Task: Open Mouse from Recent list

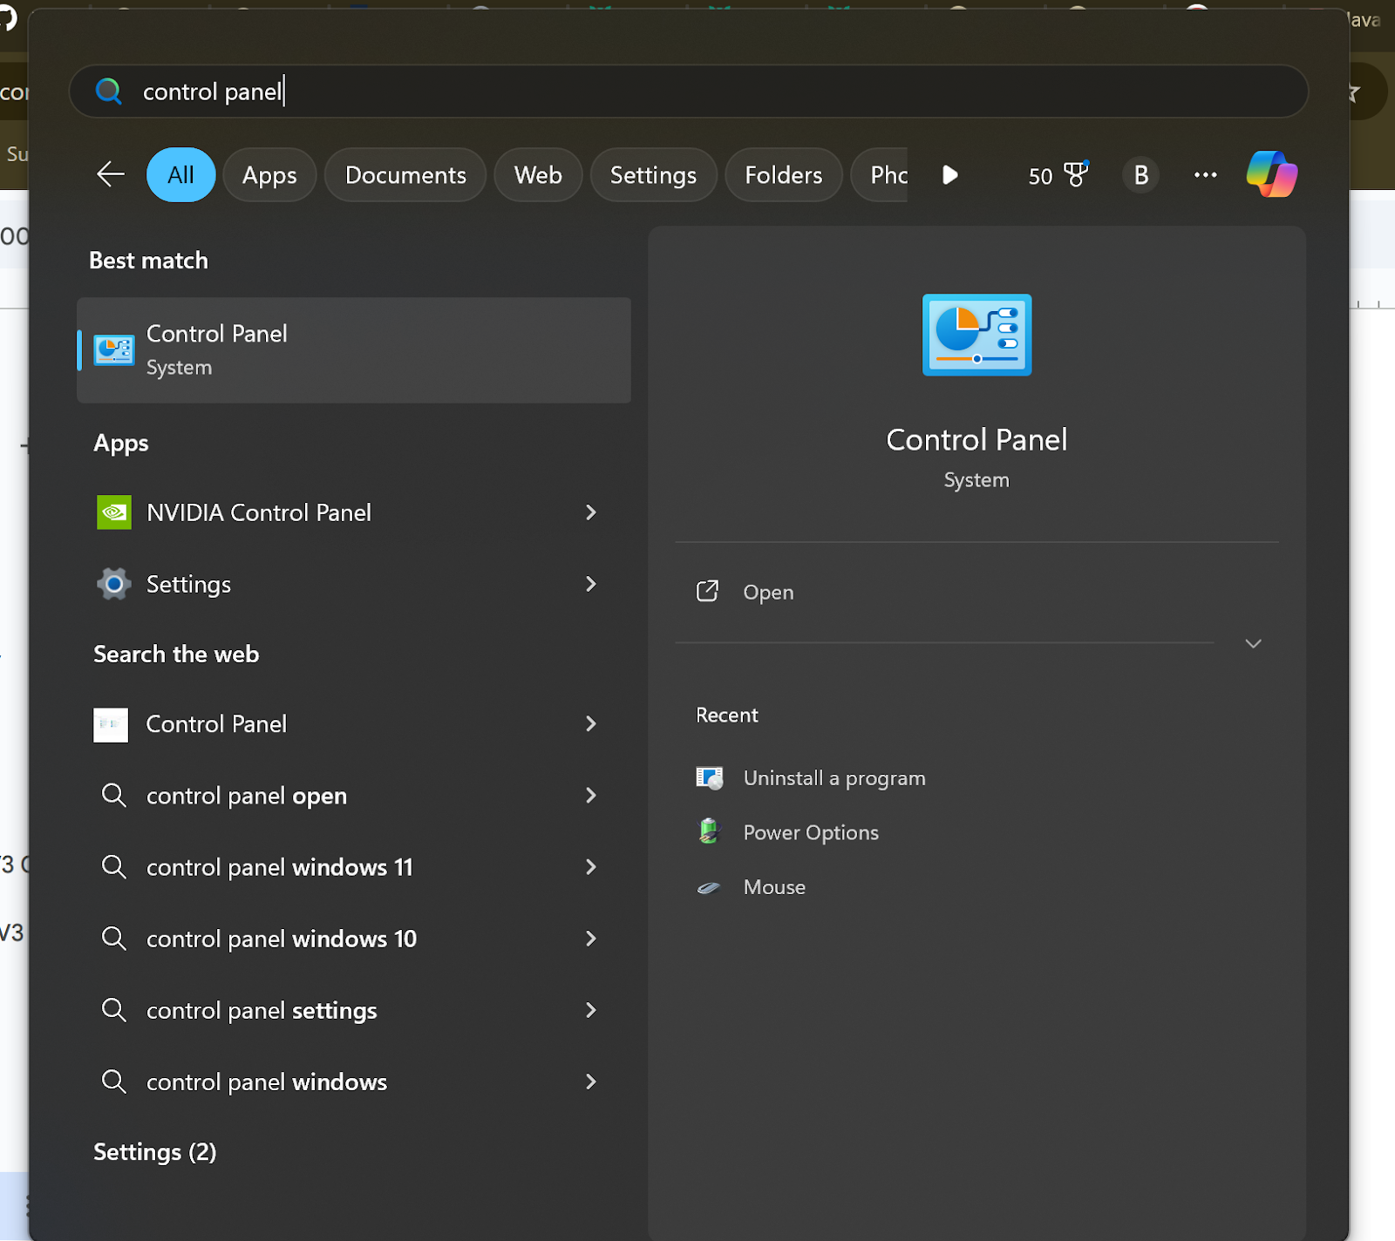Action: tap(774, 887)
